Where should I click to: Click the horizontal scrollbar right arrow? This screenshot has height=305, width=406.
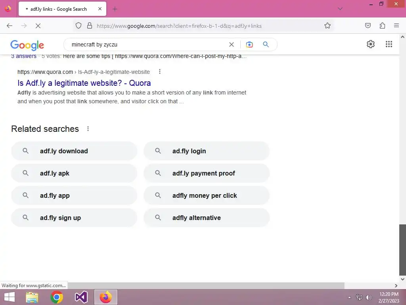coord(396,286)
